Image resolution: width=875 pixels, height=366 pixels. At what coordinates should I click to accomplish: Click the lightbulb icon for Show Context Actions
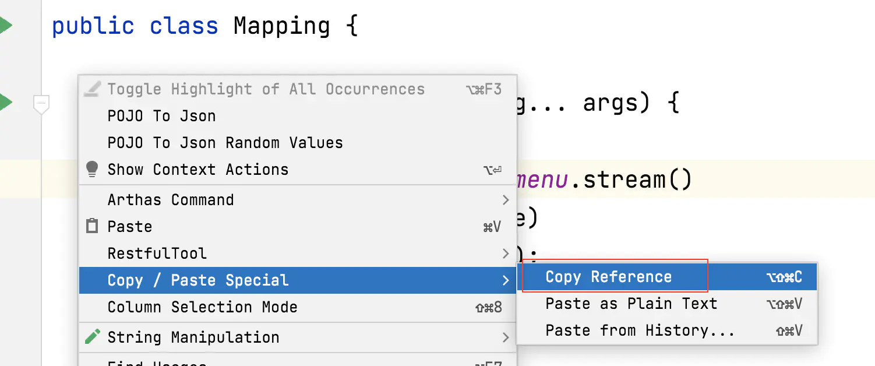click(x=92, y=170)
